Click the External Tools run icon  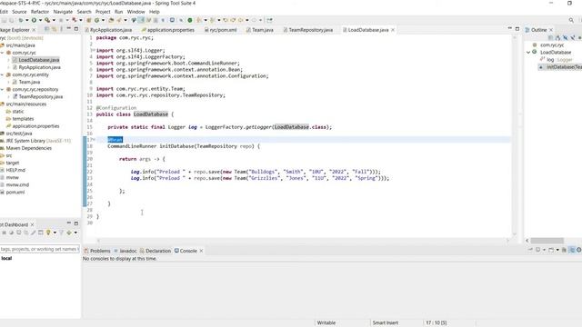tap(47, 20)
